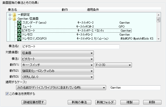Click the 一般設定 folder icon
Screen dimensions: 166x107
pyautogui.click(x=14, y=15)
